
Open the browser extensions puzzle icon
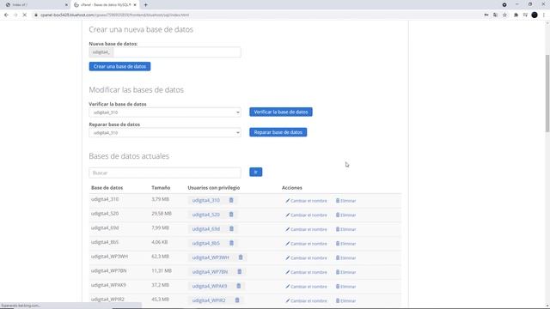point(516,15)
